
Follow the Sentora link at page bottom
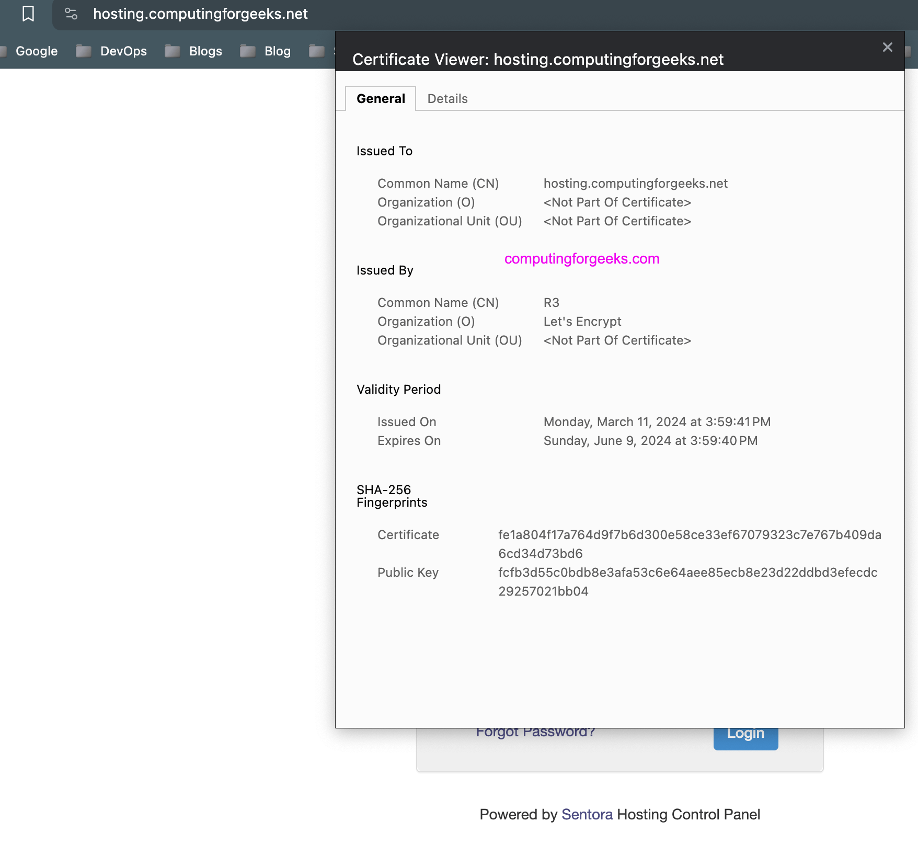(587, 814)
